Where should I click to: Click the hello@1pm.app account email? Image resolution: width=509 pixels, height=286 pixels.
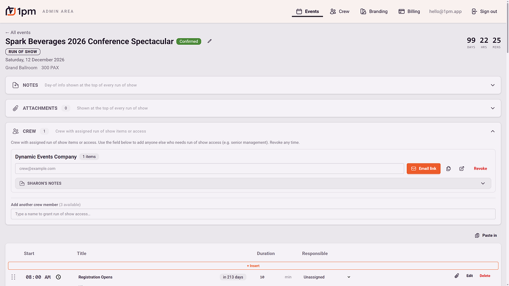[445, 11]
